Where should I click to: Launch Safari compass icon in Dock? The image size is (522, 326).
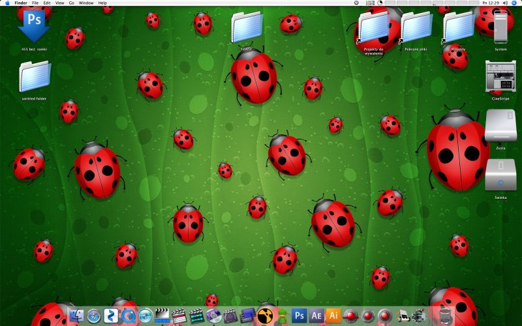pyautogui.click(x=94, y=316)
